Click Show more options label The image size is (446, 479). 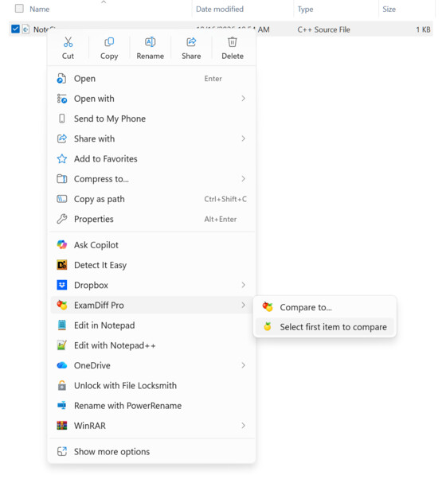click(x=111, y=451)
